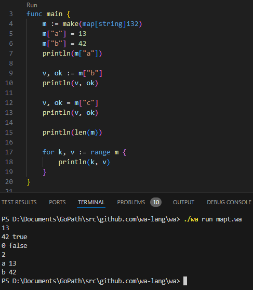Click the pink closing brace on line 19

[x=44, y=172]
